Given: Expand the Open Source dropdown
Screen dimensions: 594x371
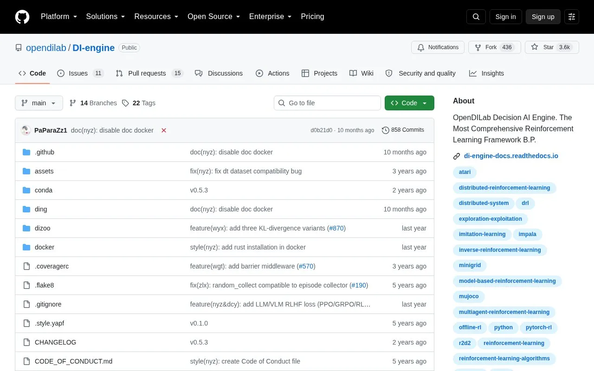Looking at the screenshot, I should point(214,17).
